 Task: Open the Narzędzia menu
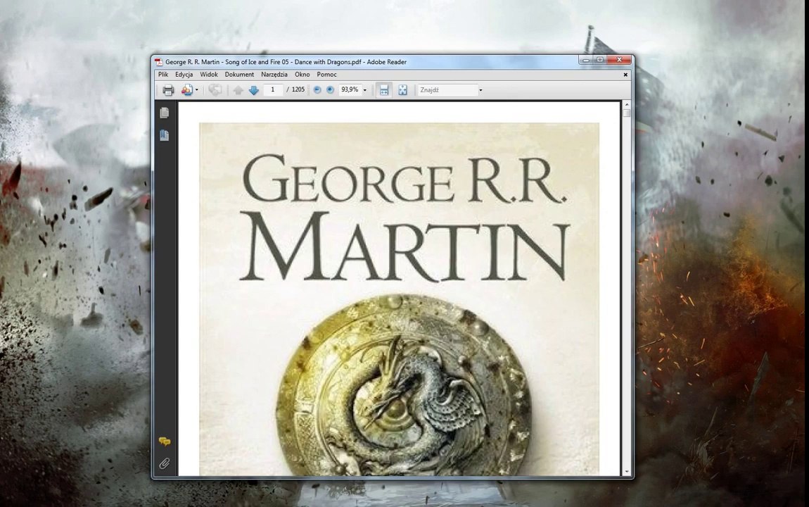click(274, 75)
